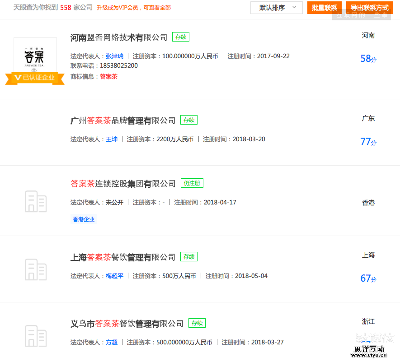400x362 pixels.
Task: Click the building placeholder icon beside 义乌市答案茶餐饮管理有限公司
Action: click(x=36, y=336)
